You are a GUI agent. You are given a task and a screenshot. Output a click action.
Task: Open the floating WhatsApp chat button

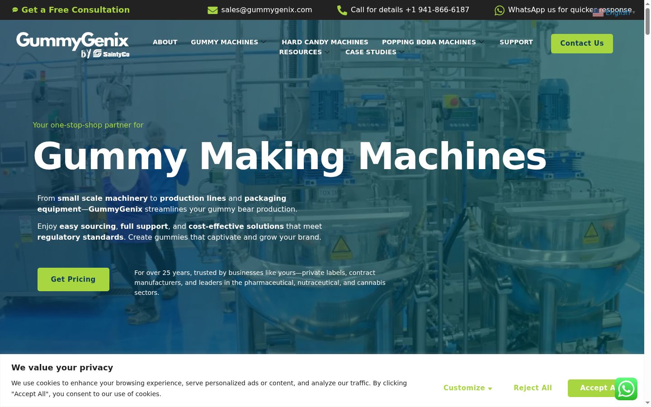(x=626, y=389)
